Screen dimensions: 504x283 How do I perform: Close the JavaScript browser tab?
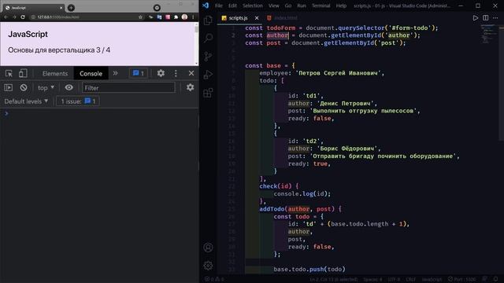pos(61,8)
